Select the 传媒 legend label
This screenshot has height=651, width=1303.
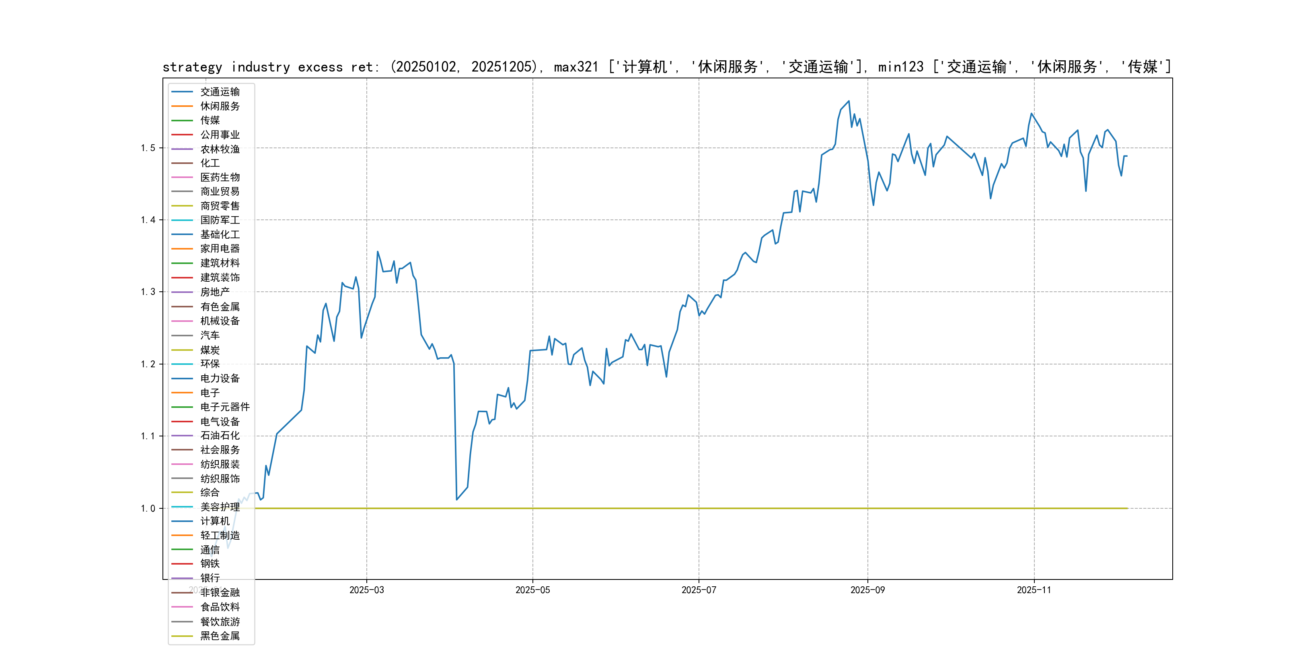pyautogui.click(x=210, y=120)
